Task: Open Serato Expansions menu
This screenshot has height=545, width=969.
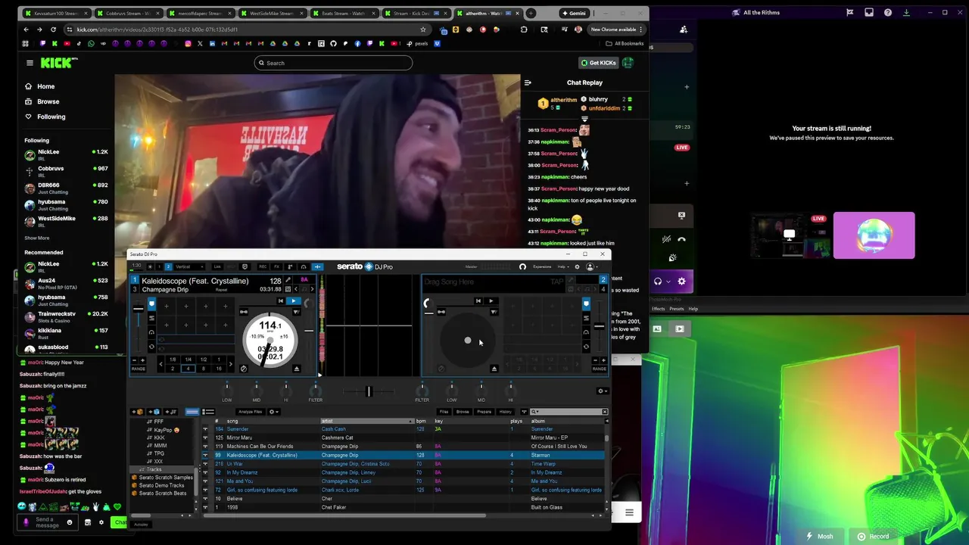Action: coord(542,266)
